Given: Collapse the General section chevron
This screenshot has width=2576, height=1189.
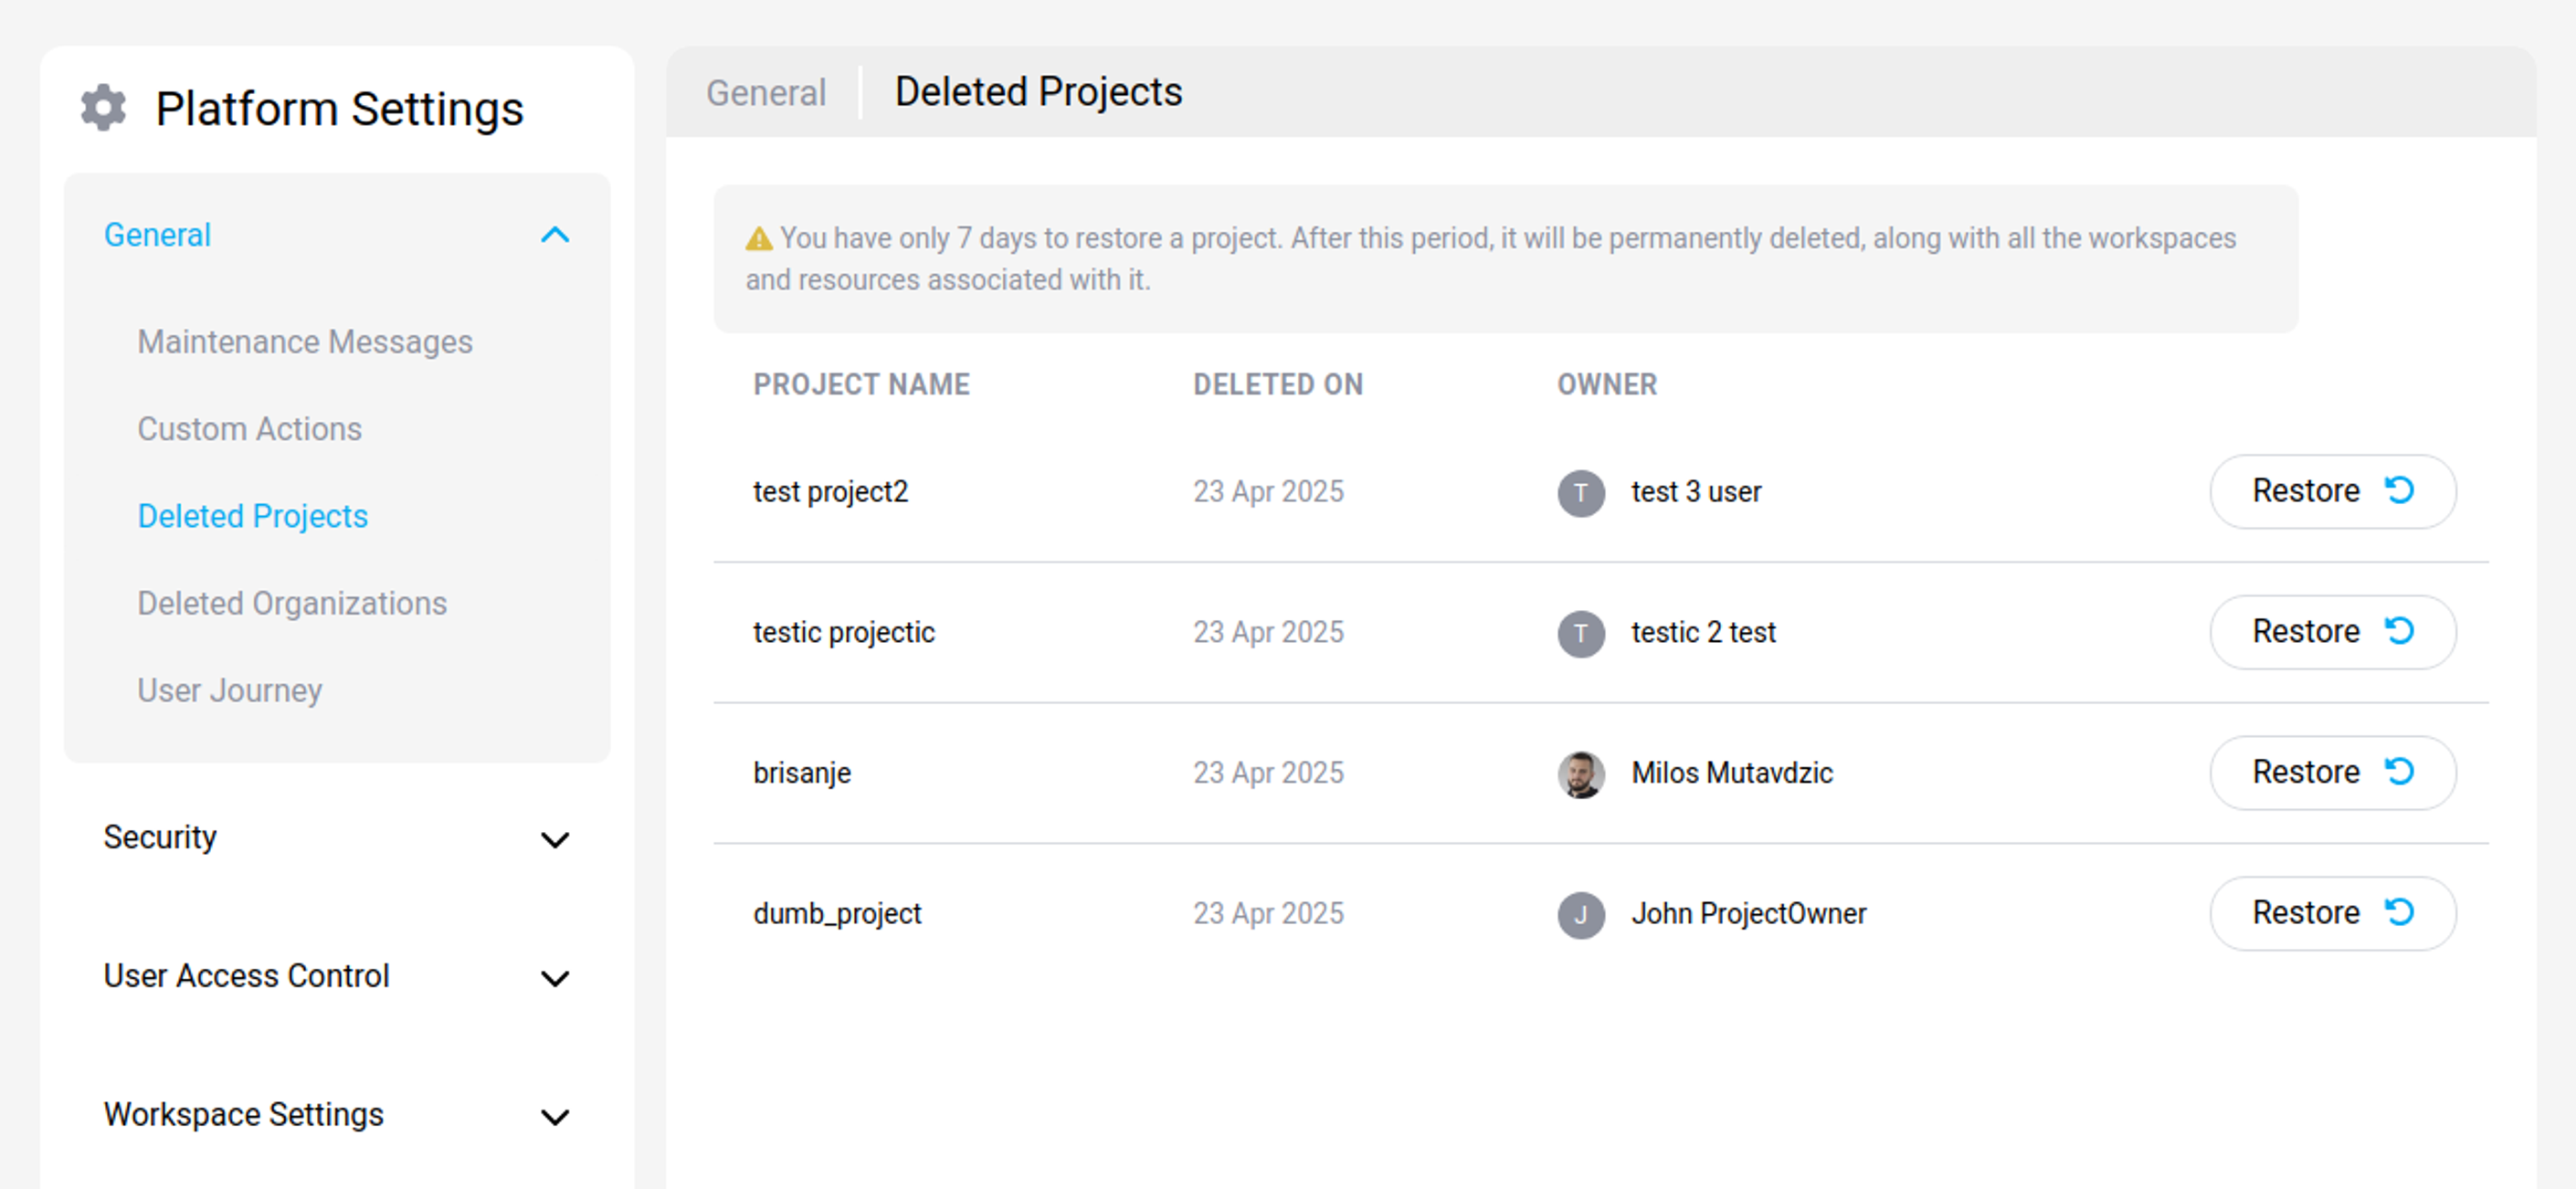Looking at the screenshot, I should (x=555, y=235).
